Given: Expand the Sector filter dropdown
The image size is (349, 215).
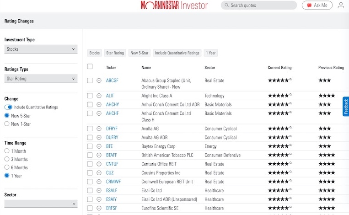Looking at the screenshot, I should pos(41,204).
